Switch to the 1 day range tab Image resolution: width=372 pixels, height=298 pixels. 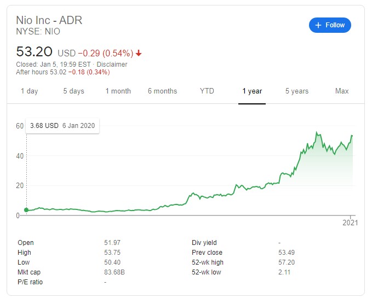click(30, 91)
